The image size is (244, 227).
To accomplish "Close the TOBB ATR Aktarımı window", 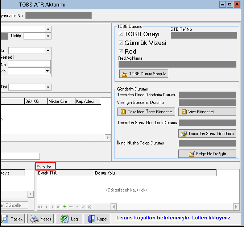I will point(237,4).
